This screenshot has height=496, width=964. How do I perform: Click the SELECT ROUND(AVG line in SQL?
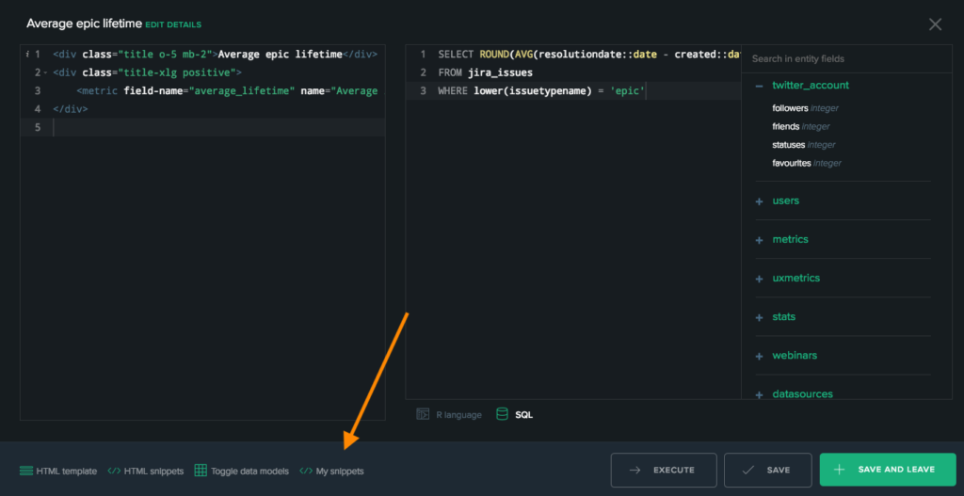(589, 54)
